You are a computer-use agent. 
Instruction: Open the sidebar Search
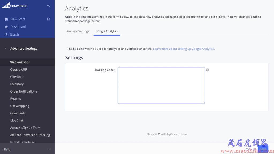[x=14, y=34]
